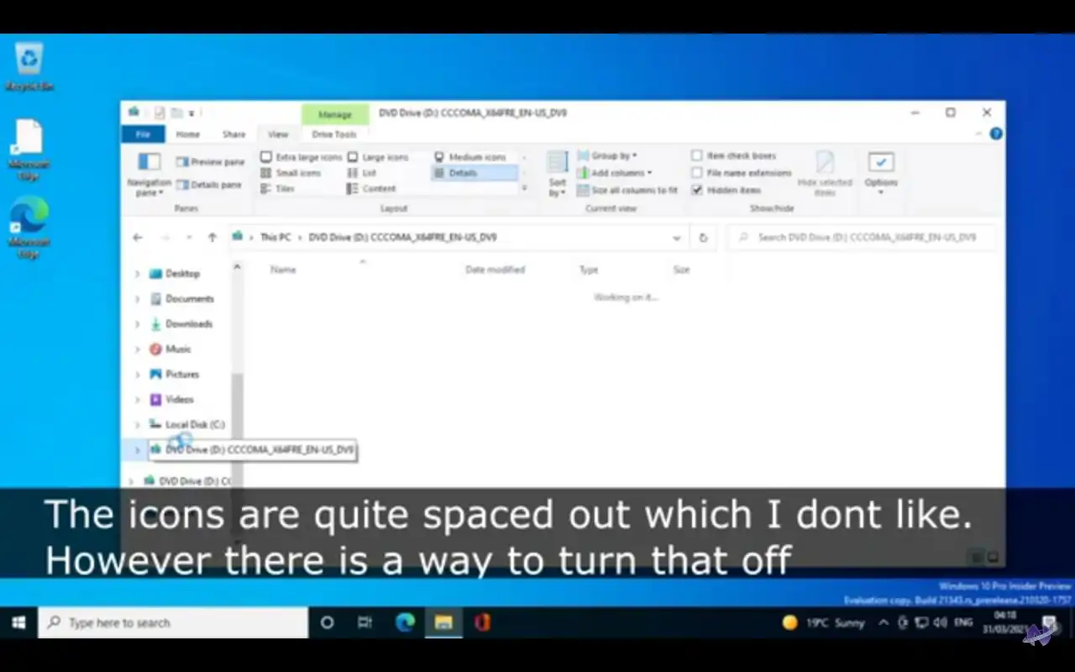Select Small icons layout
The image size is (1075, 672).
[x=291, y=173]
